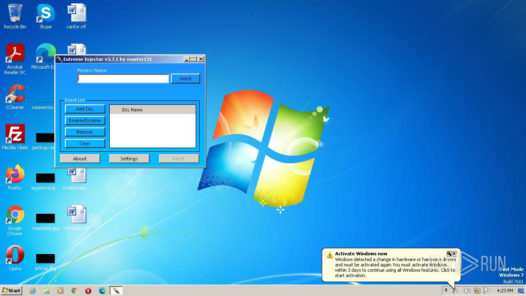Click Extreme Injector syringe taskbar button
Screen dimensions: 526x296
click(116, 291)
